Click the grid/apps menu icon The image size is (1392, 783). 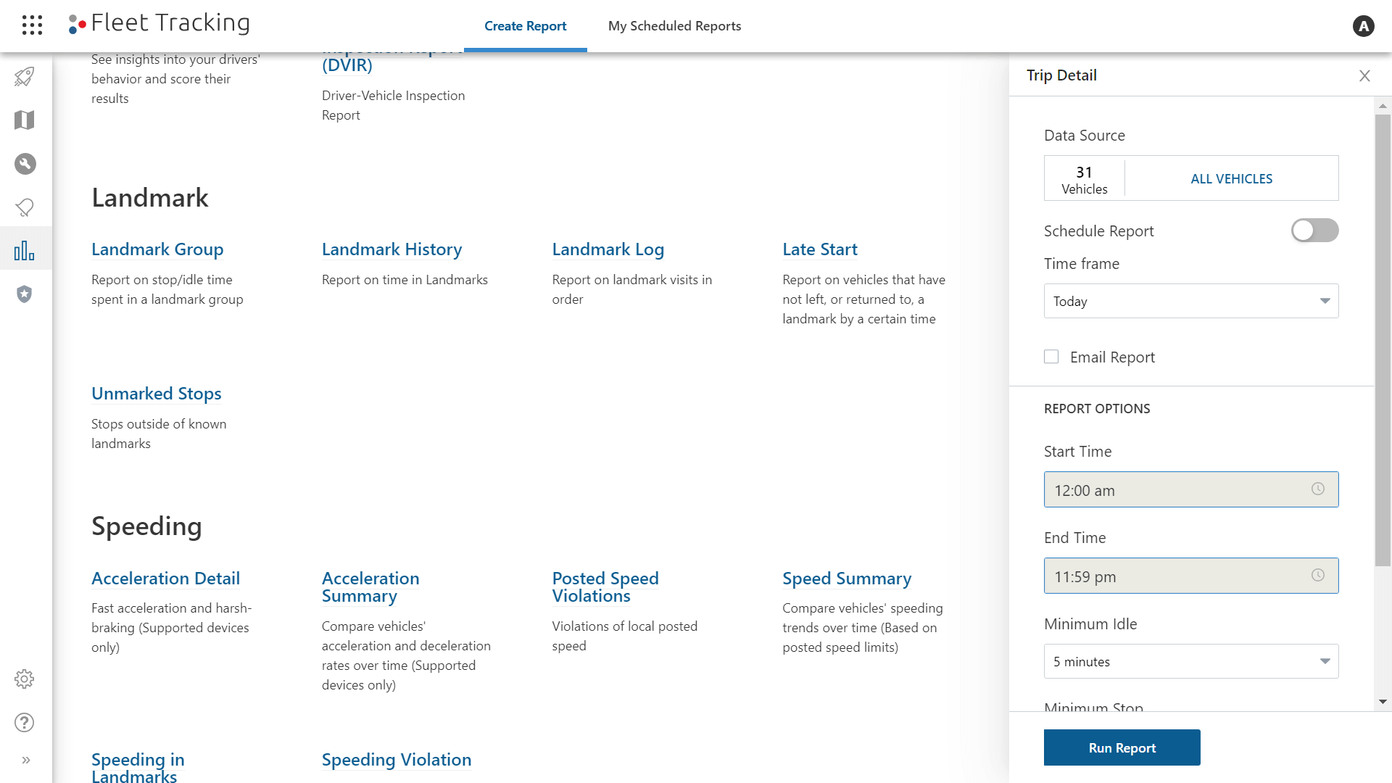coord(32,25)
